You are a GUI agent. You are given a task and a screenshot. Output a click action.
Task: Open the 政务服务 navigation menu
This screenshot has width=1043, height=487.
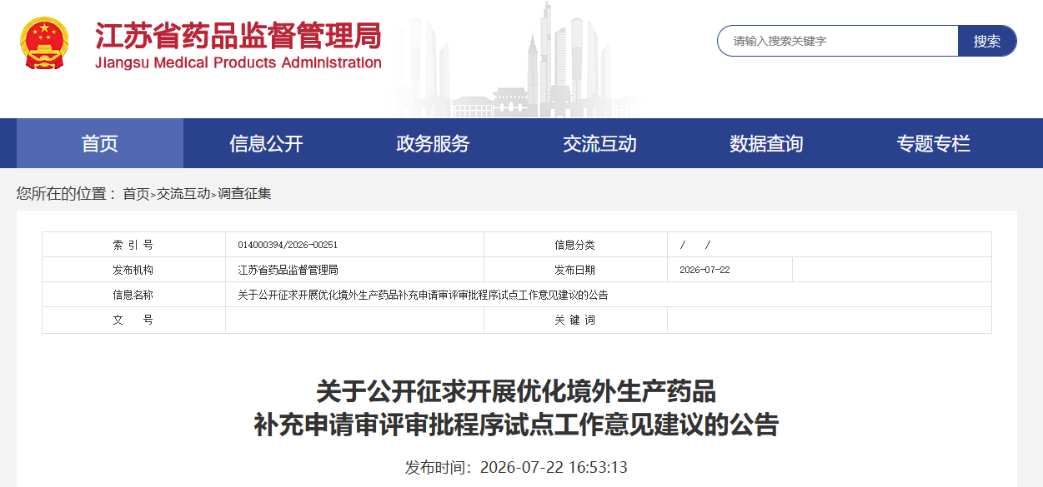[434, 143]
